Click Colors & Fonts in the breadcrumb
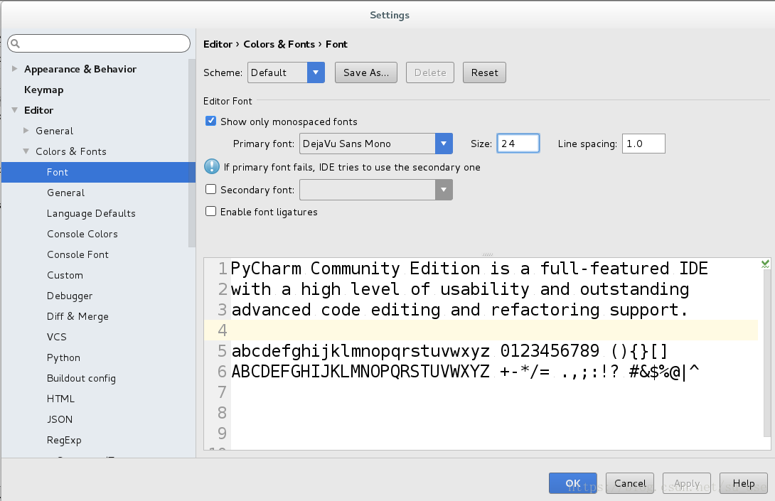Viewport: 775px width, 501px height. pos(279,44)
